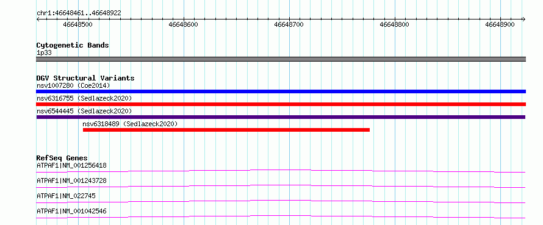This screenshot has width=543, height=225.
Task: Select the ATPAF1|NM_001243728 magenta intron line
Action: point(281,186)
